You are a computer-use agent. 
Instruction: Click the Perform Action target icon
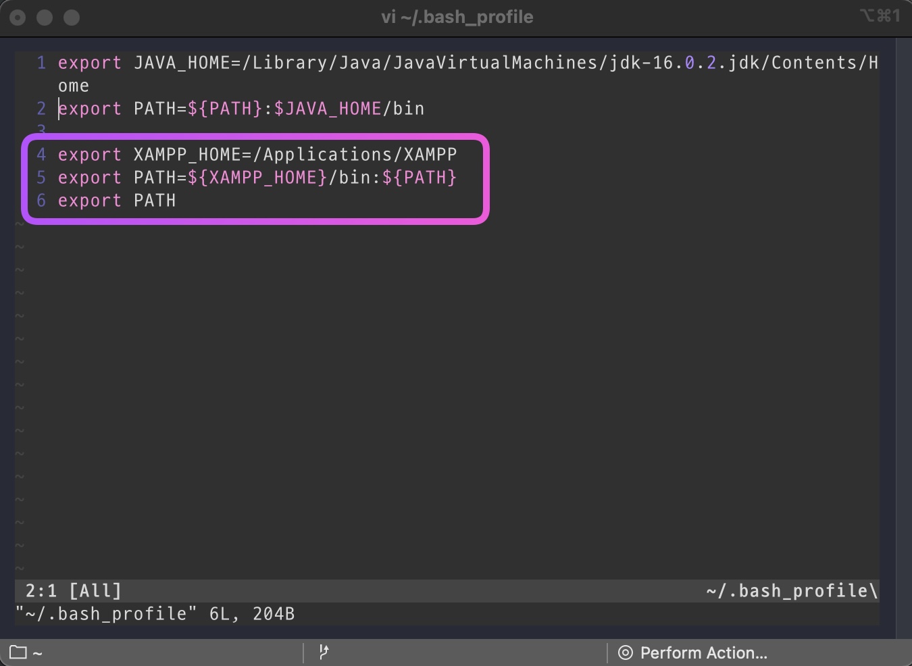coord(626,652)
